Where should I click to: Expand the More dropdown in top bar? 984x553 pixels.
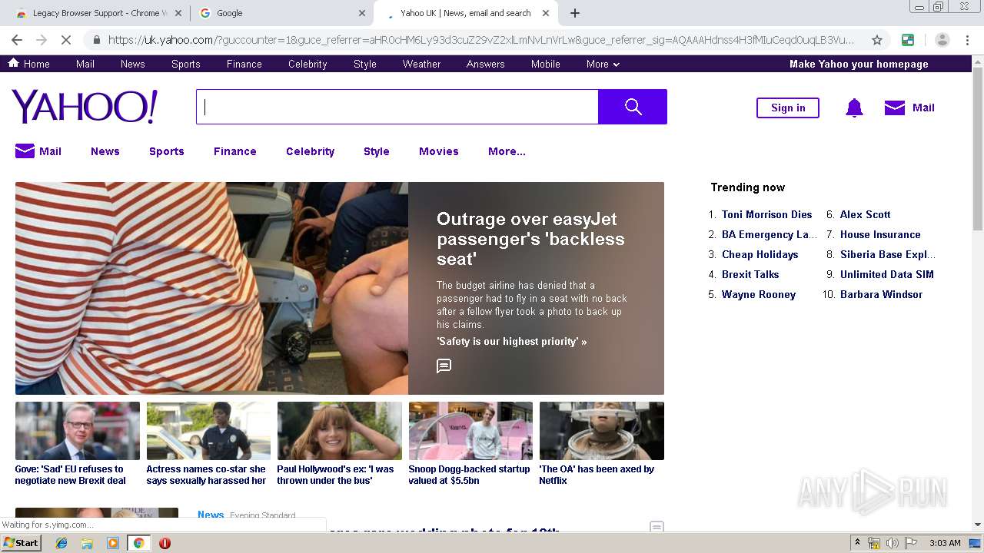click(x=603, y=64)
